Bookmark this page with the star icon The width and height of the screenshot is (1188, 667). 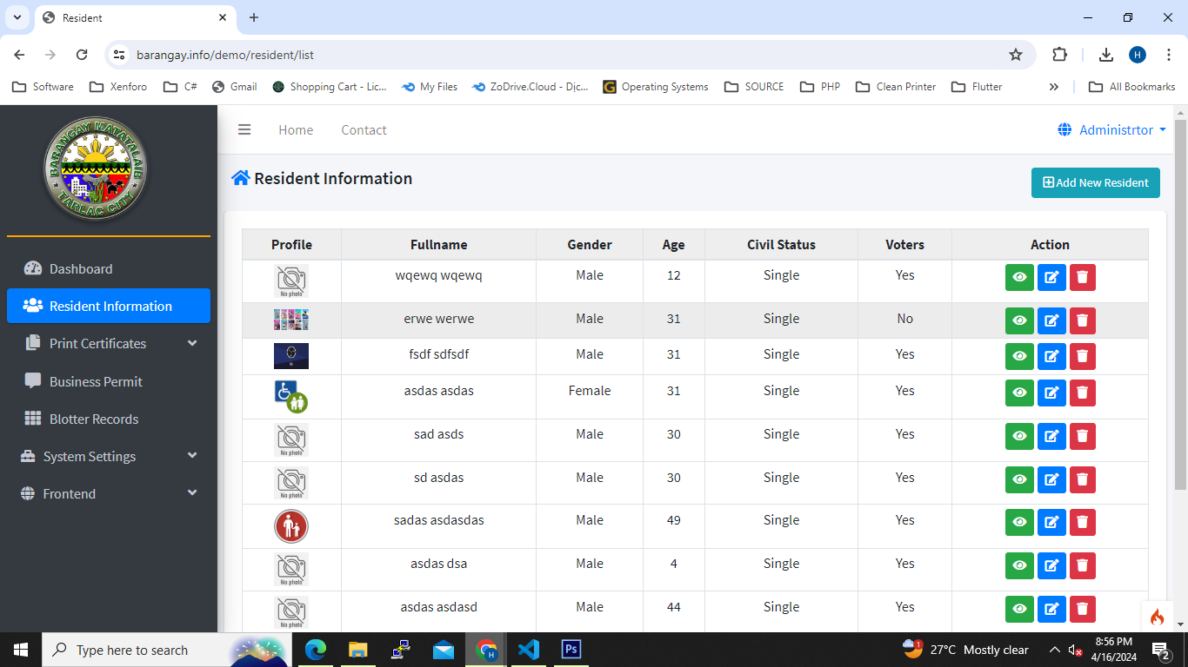[1015, 55]
